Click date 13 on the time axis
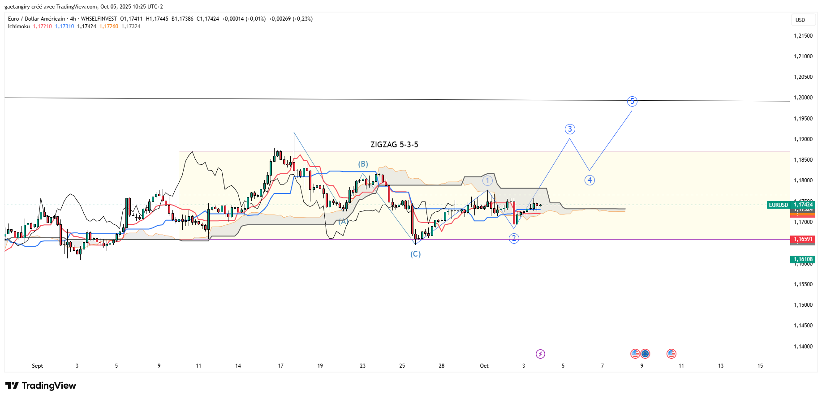This screenshot has height=399, width=822. (x=720, y=366)
